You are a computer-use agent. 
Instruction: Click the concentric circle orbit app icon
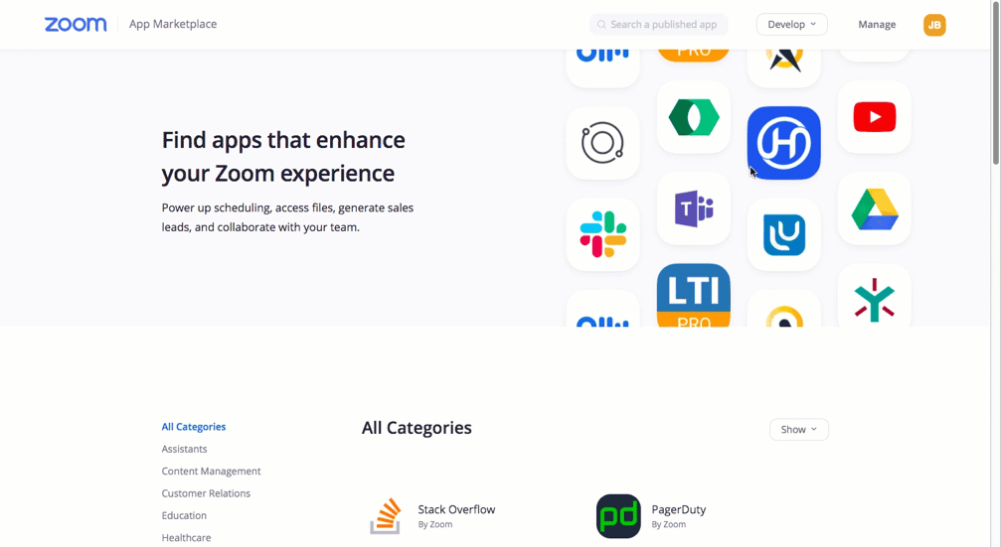pyautogui.click(x=602, y=143)
